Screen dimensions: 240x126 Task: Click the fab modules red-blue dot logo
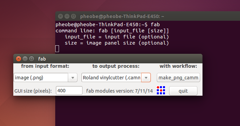point(161,90)
